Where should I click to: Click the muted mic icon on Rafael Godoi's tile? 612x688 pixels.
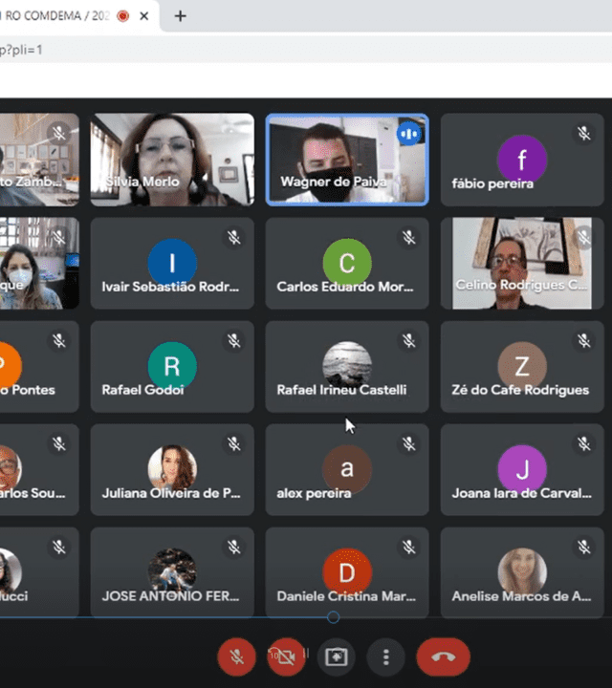point(233,340)
